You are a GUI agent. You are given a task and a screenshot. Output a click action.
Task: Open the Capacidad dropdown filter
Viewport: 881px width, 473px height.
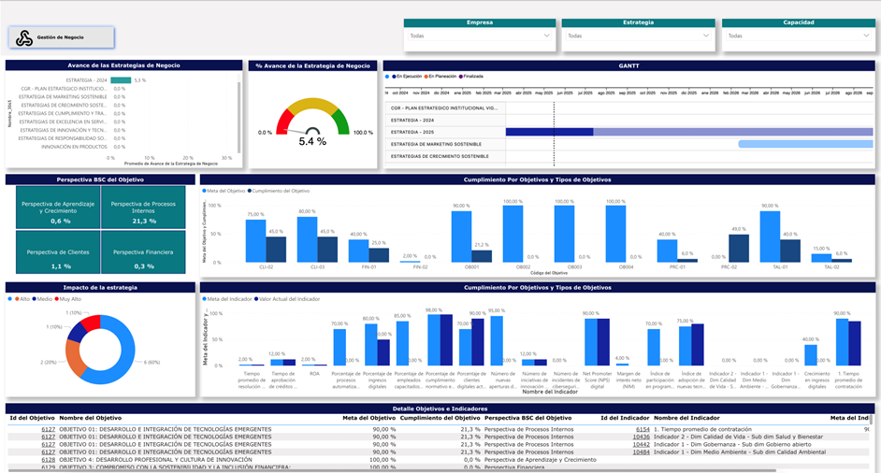(797, 36)
